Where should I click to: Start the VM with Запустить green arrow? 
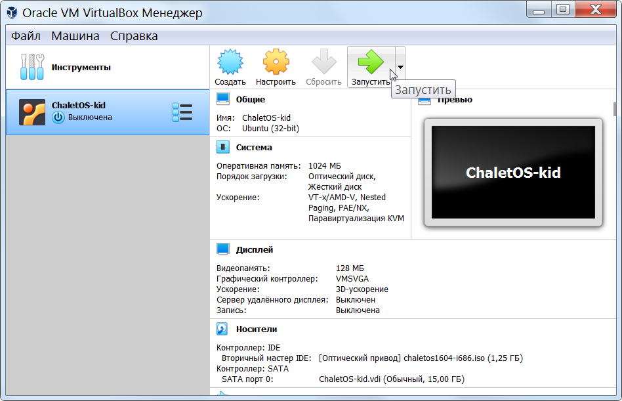371,62
